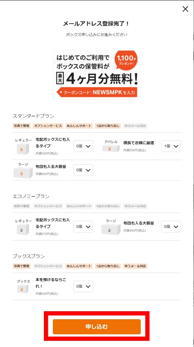Close the registration complete dialog
The image size is (194, 347).
point(185,9)
